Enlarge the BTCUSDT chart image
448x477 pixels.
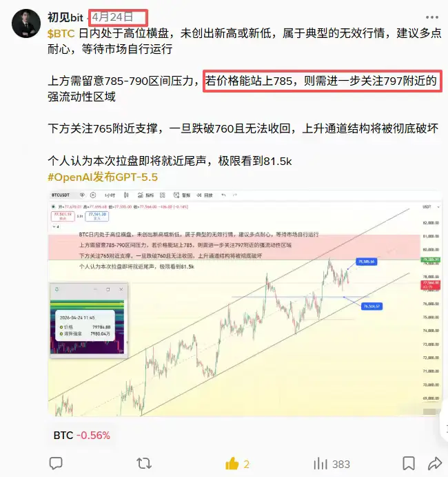tap(245, 304)
